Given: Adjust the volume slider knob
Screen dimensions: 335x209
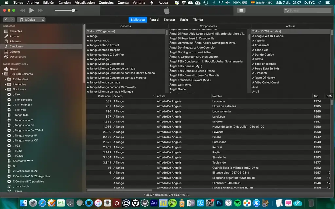Looking at the screenshot, I should pos(73,10).
